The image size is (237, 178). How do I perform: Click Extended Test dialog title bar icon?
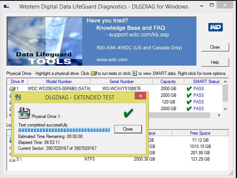click(x=18, y=97)
